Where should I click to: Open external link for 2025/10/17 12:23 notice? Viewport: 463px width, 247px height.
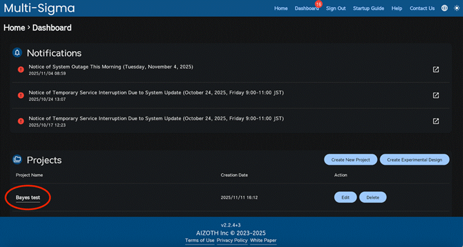436,121
